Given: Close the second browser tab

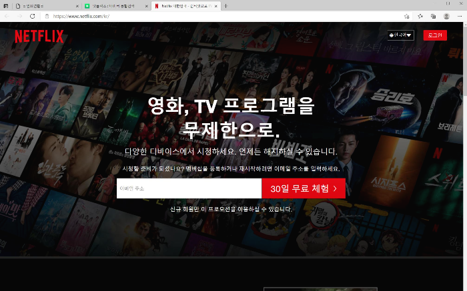Looking at the screenshot, I should tap(147, 6).
